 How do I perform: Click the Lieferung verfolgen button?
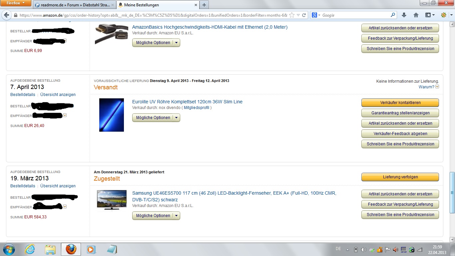tap(400, 177)
